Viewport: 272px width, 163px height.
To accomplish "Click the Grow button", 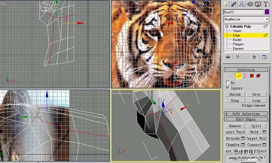I will point(256,94).
